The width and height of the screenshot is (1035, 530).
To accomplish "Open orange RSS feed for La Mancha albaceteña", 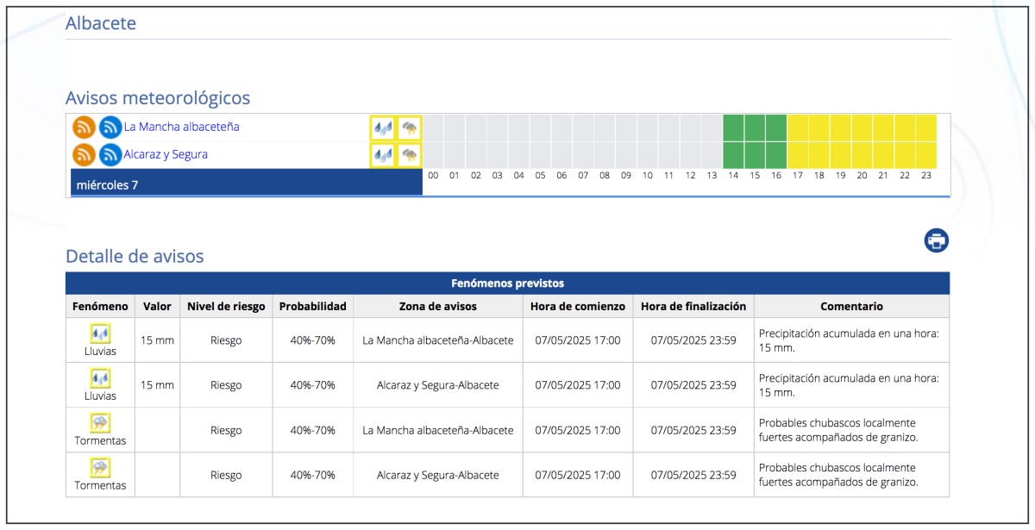I will pos(84,128).
